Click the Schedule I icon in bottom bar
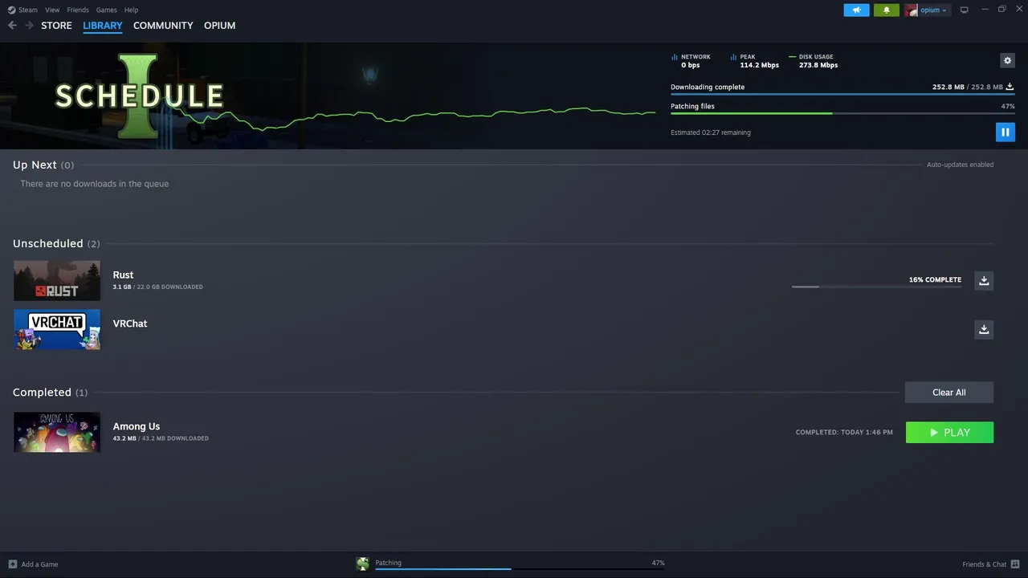The height and width of the screenshot is (578, 1028). point(363,564)
